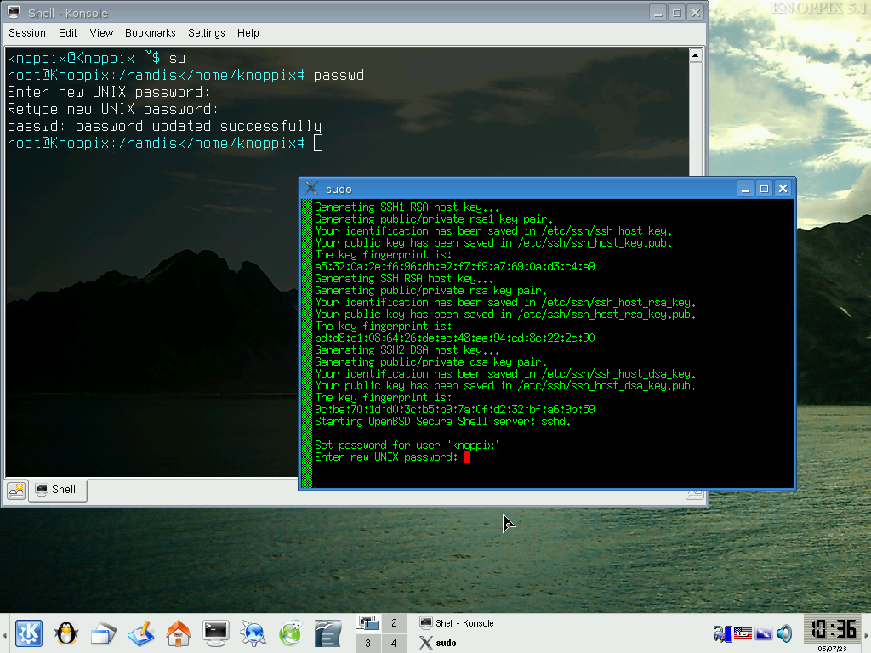
Task: Click fingerprint line starting with bd:d8:c1
Action: coord(455,338)
